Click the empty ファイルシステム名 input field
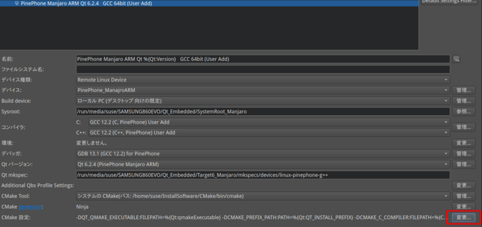482x227 pixels. click(x=263, y=70)
